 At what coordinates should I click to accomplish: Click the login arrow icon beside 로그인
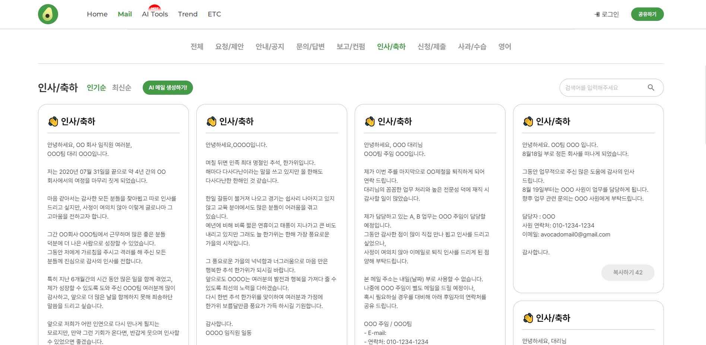[597, 14]
